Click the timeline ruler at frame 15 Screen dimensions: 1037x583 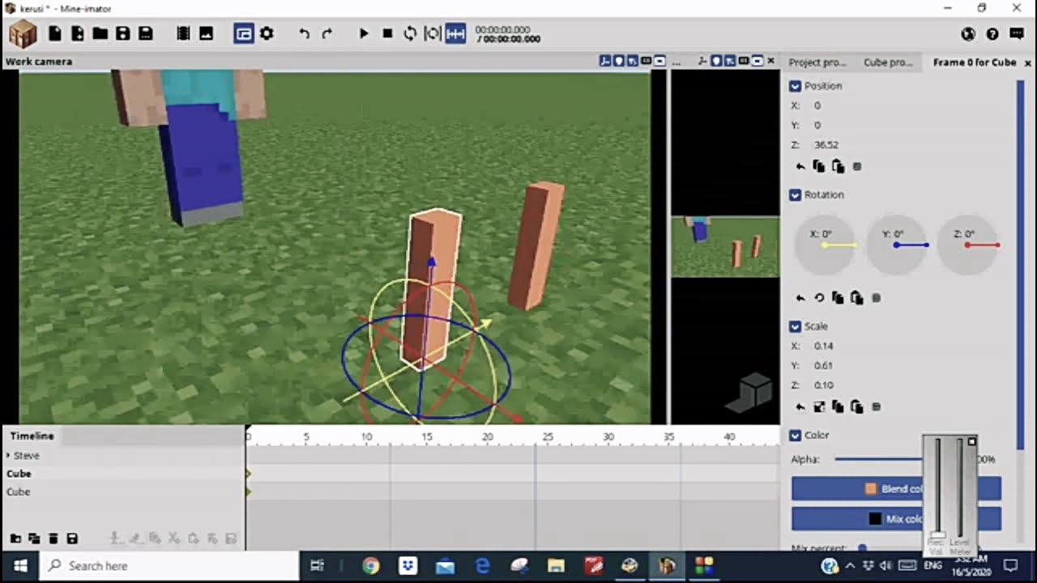click(x=427, y=436)
